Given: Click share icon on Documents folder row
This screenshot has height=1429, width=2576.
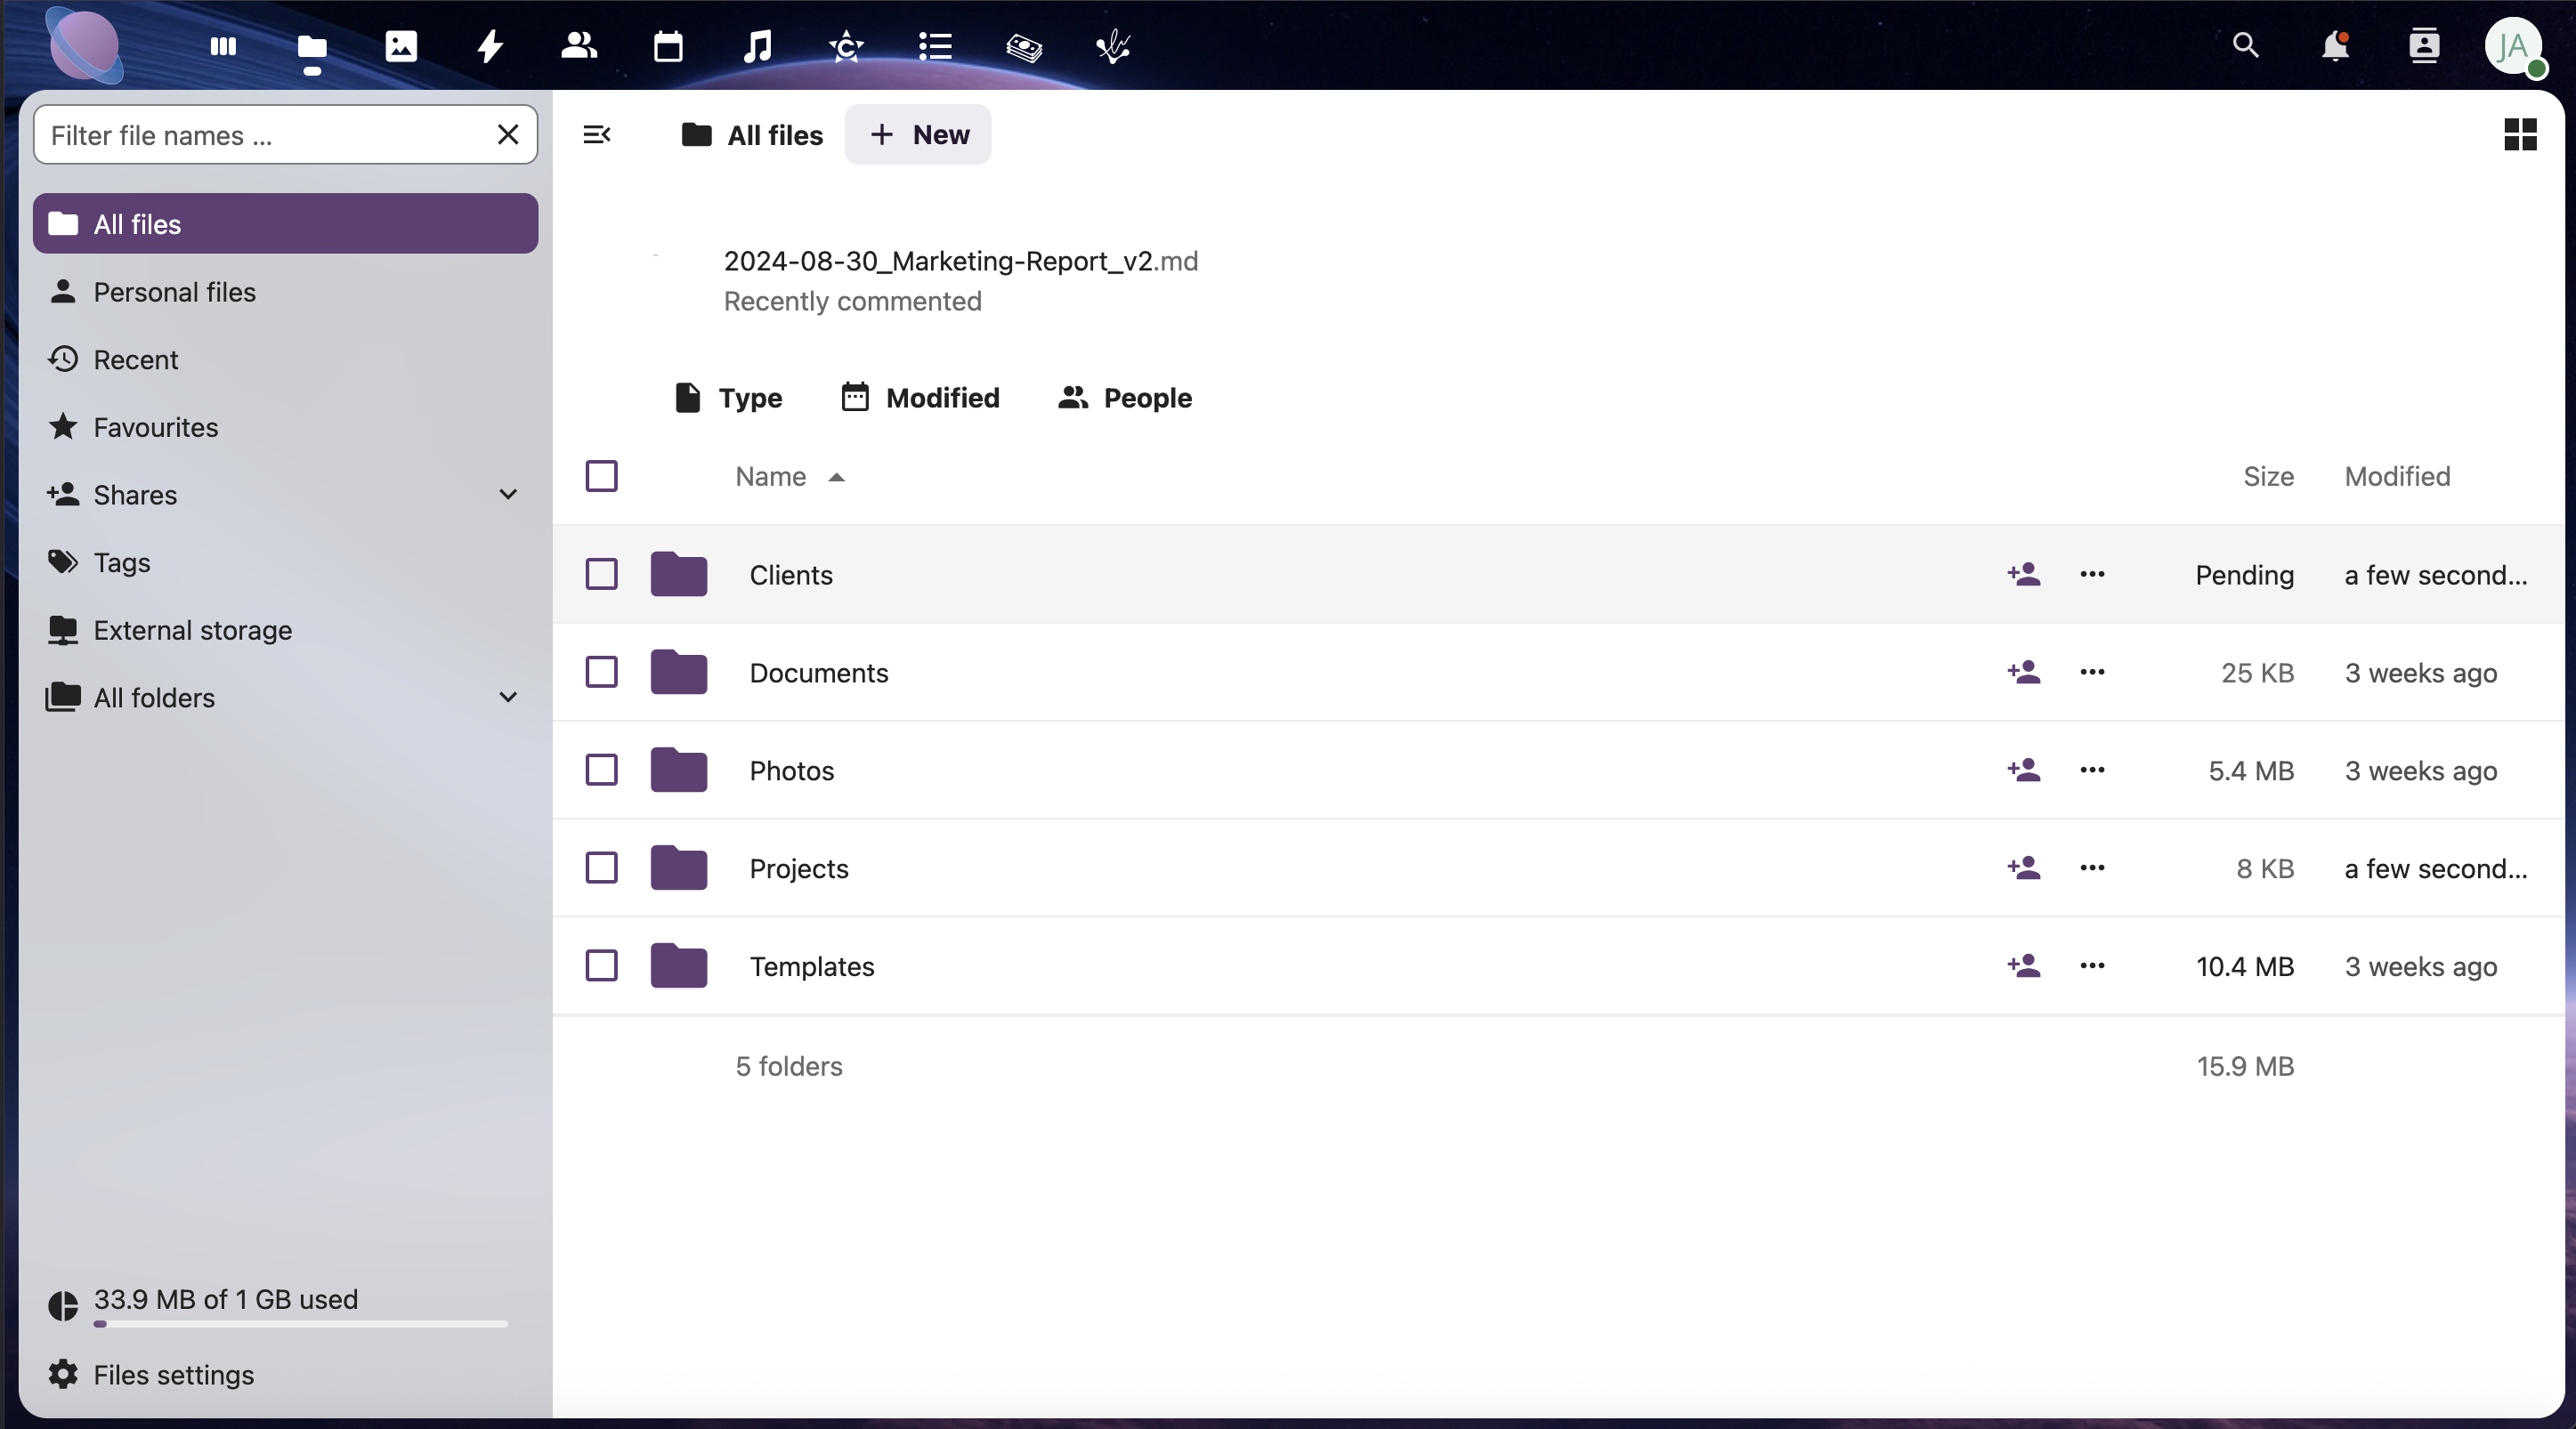Looking at the screenshot, I should (2023, 673).
